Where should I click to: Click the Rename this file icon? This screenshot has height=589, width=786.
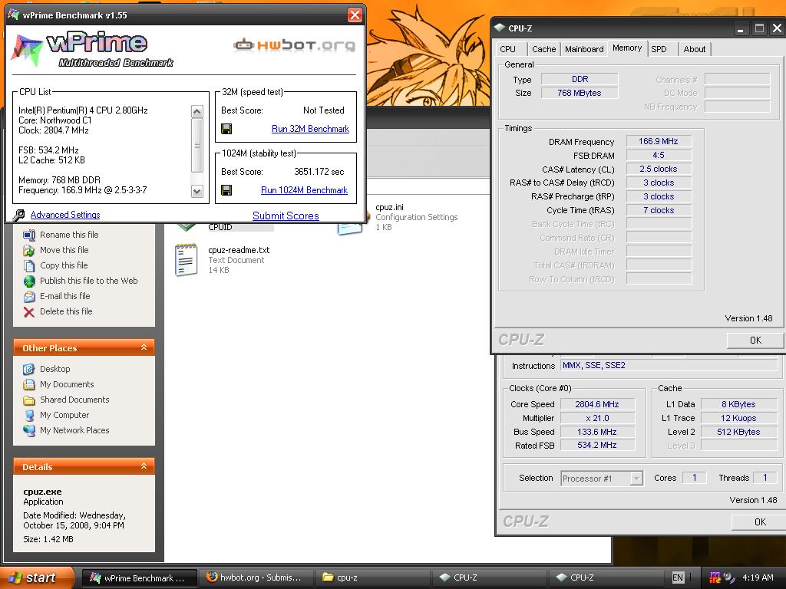(x=29, y=235)
